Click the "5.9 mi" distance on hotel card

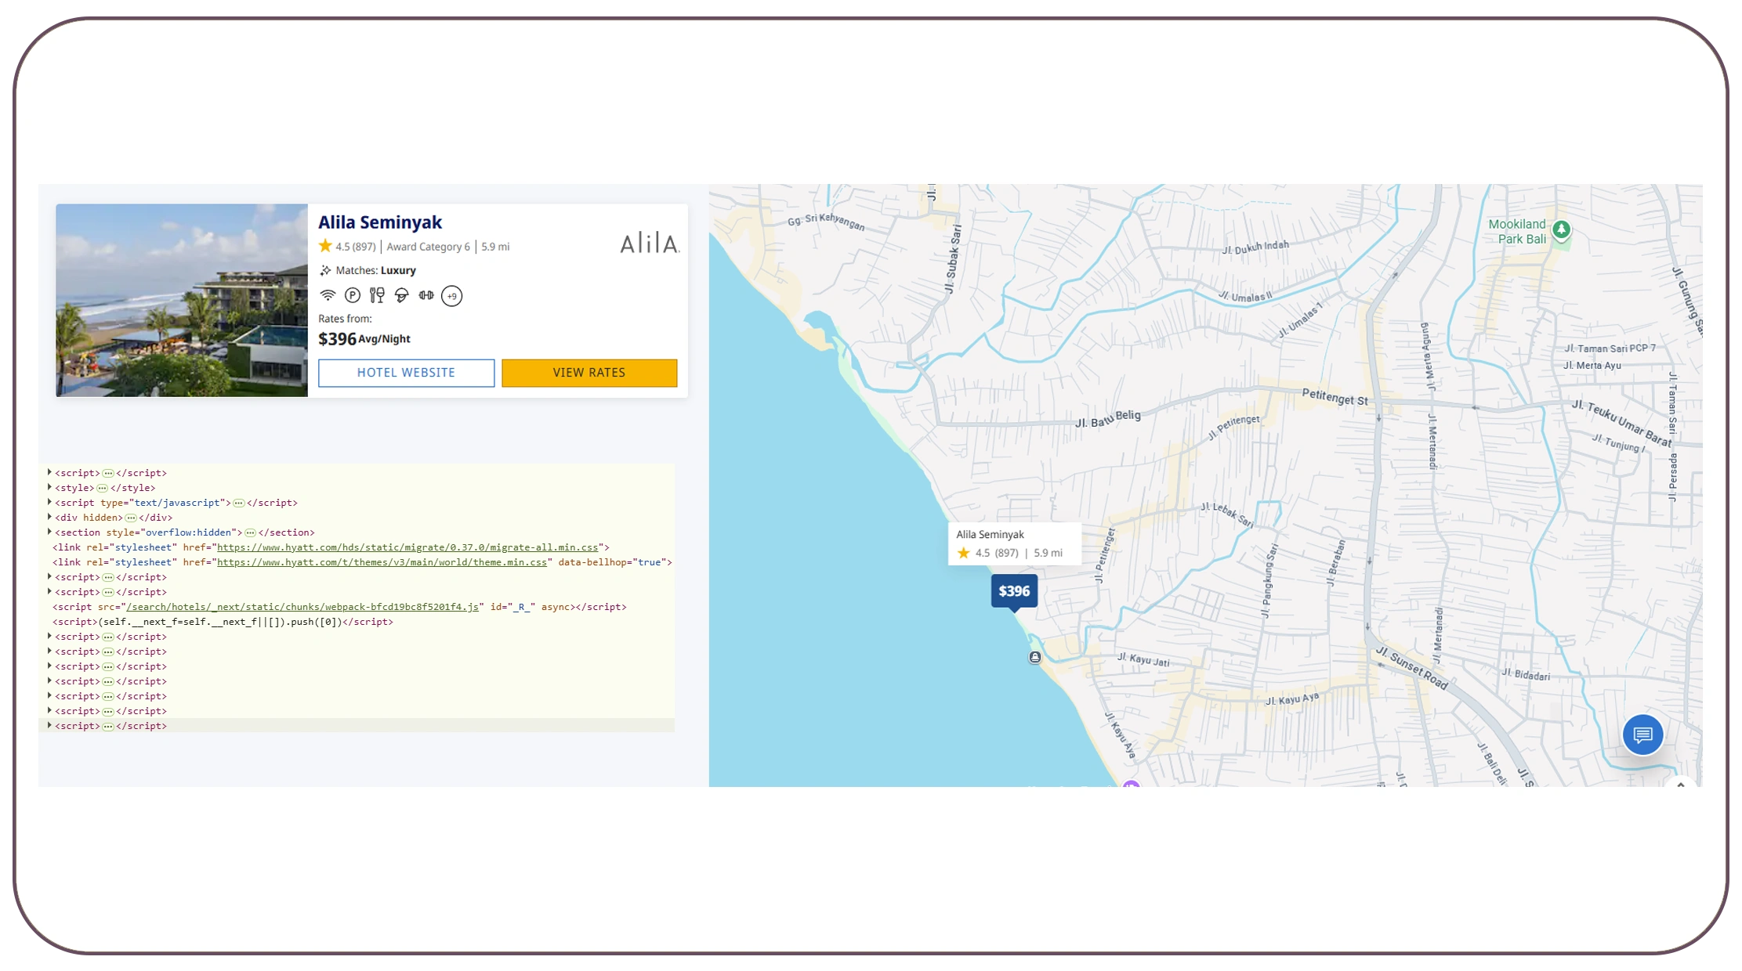tap(495, 247)
